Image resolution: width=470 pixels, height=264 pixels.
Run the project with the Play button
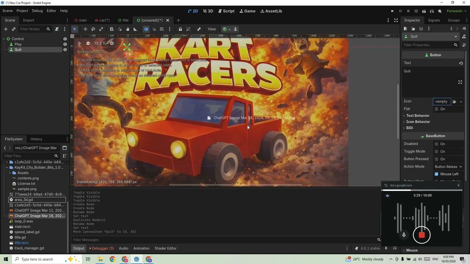392,11
